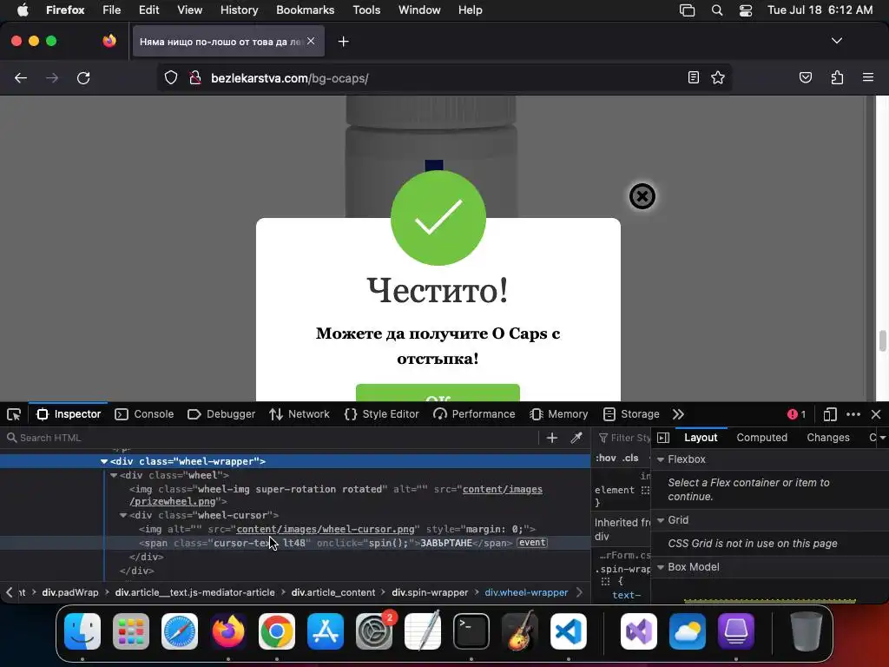Collapse the Flexbox section
This screenshot has height=667, width=889.
661,459
